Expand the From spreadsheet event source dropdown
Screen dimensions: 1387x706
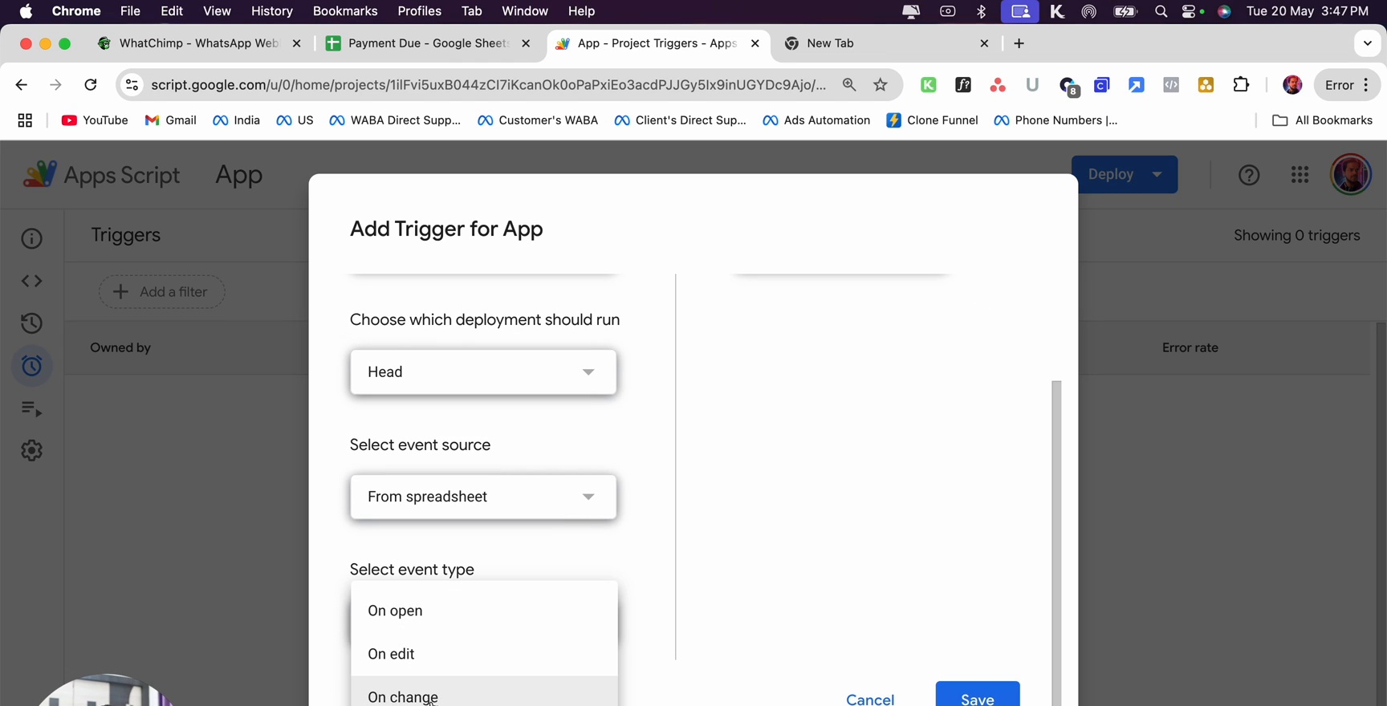pos(483,497)
